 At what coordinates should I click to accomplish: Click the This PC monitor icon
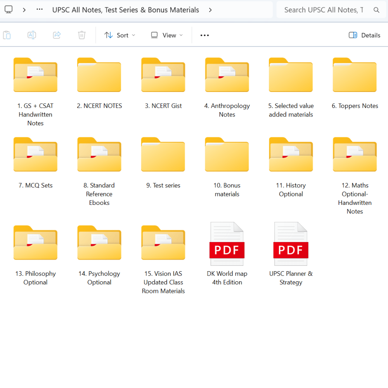tap(9, 10)
